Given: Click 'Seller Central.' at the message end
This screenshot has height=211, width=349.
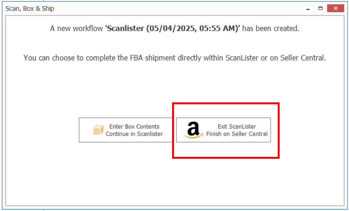Looking at the screenshot, I should pos(303,58).
